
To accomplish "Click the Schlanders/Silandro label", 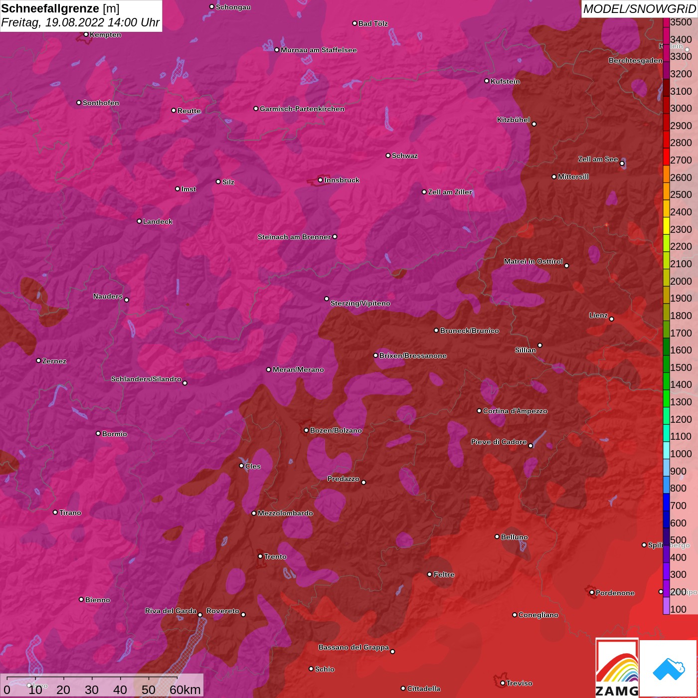I will (x=146, y=379).
